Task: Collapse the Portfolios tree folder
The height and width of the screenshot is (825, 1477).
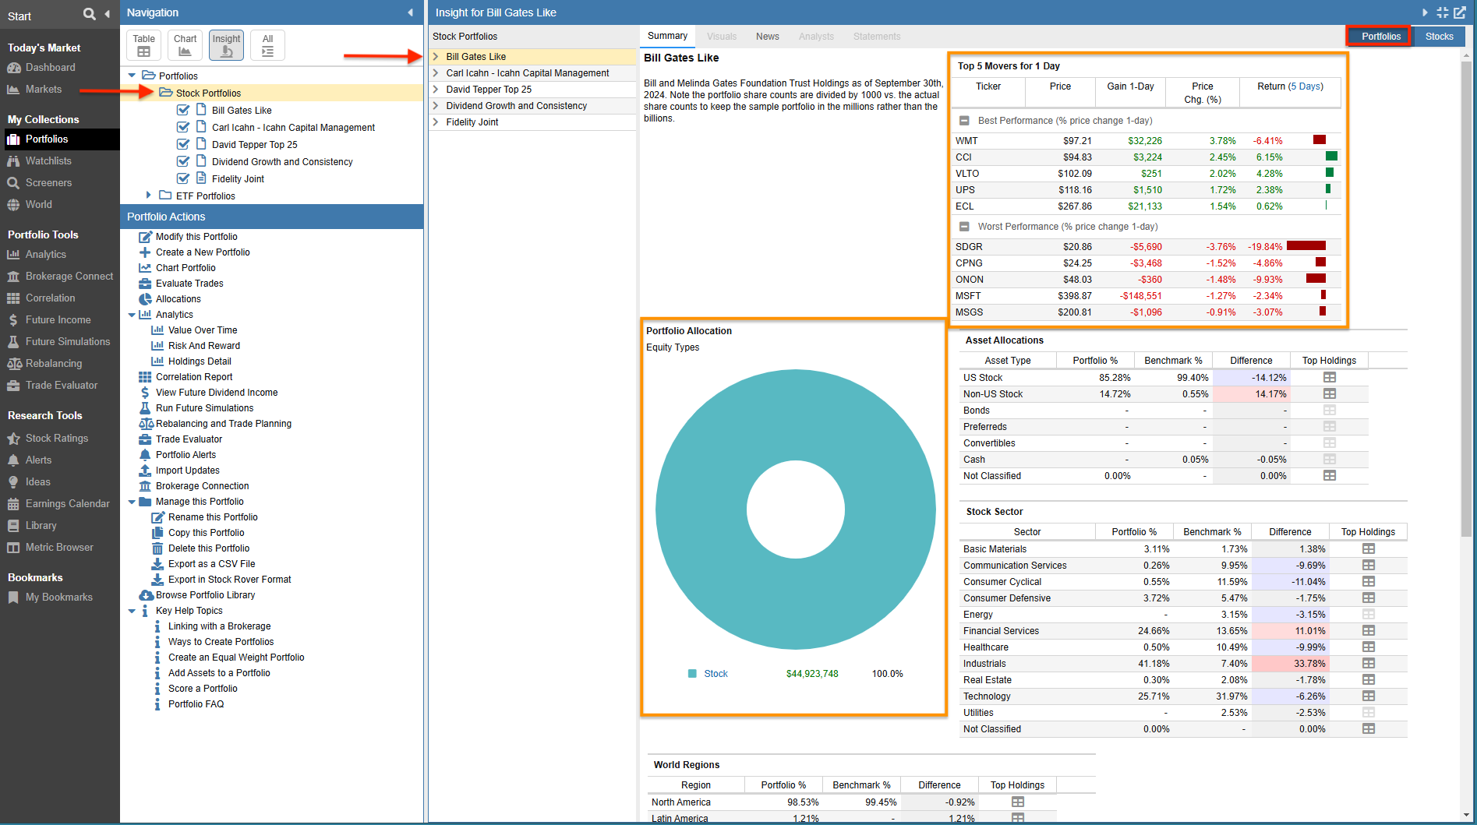Action: (132, 76)
